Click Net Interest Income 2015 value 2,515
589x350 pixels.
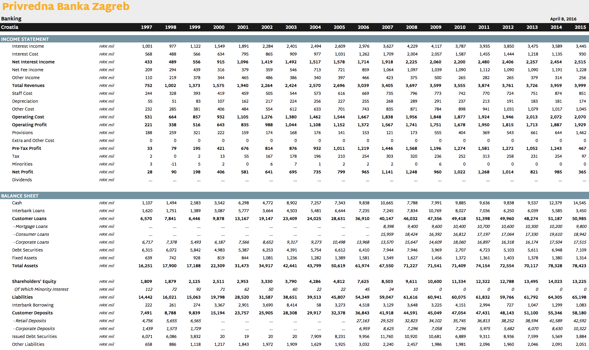pyautogui.click(x=580, y=62)
